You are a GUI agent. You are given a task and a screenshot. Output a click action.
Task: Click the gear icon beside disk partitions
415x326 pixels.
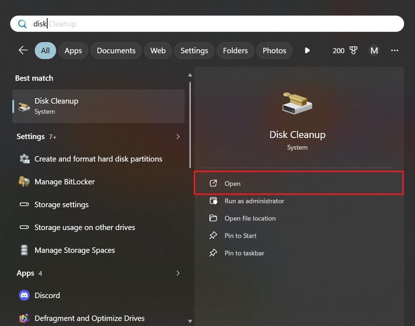24,159
